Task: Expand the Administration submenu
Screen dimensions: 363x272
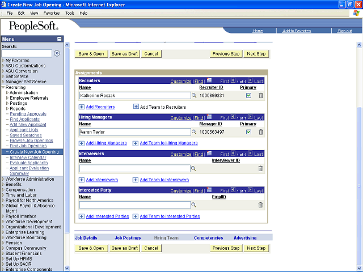Action: point(7,93)
